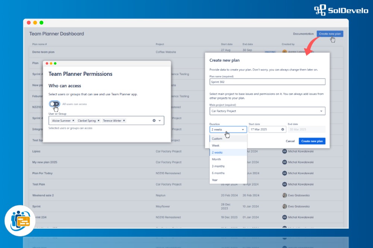
Task: Remove the Claribel Spring chip
Action: click(x=98, y=120)
